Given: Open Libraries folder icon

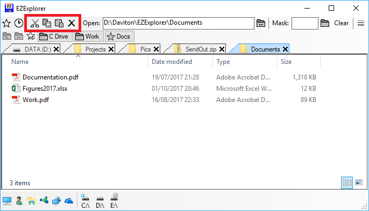Looking at the screenshot, I should click(31, 201).
